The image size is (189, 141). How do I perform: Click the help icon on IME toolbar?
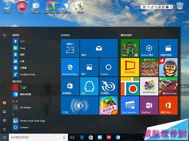pyautogui.click(x=167, y=7)
